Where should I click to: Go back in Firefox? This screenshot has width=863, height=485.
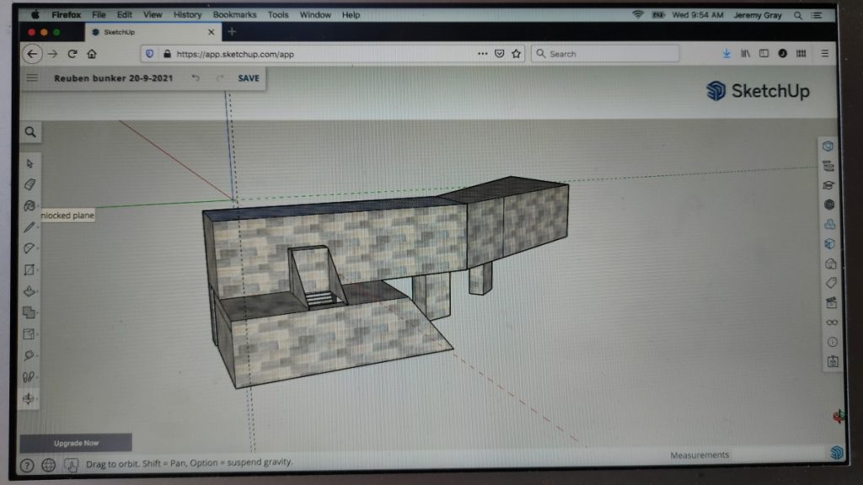click(x=32, y=54)
